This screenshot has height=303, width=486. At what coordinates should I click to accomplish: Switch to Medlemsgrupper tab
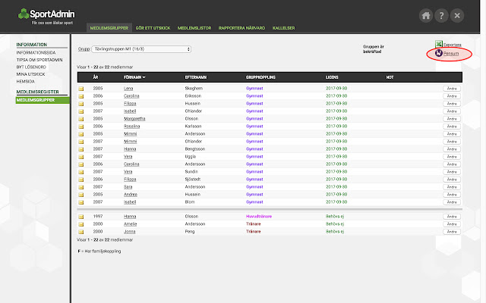click(x=109, y=28)
